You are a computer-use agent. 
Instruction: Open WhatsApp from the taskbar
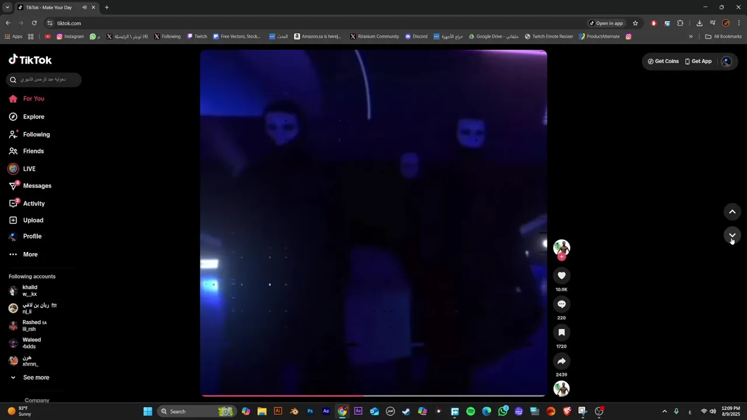503,411
